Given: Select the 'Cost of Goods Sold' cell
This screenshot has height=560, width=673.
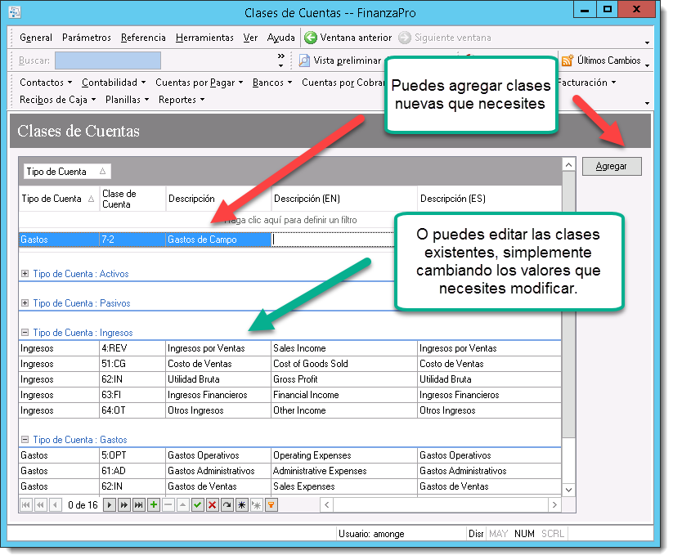Looking at the screenshot, I should pos(343,364).
